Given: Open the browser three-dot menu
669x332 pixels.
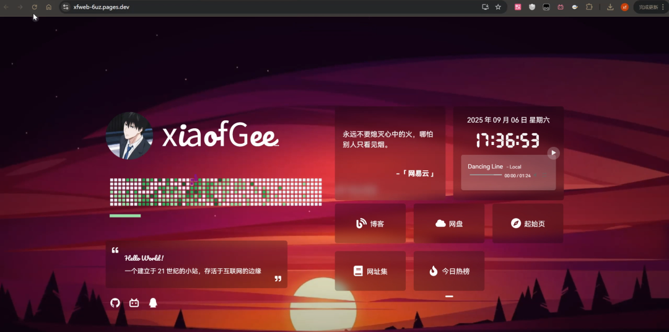Looking at the screenshot, I should 664,7.
